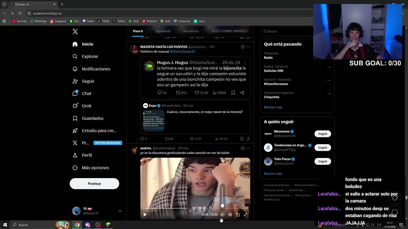
Task: Open Grok in the sidebar
Action: click(x=82, y=106)
